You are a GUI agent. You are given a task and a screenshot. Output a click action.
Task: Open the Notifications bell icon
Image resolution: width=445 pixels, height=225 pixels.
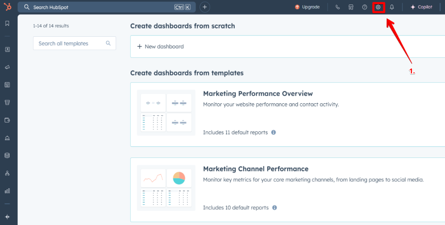click(392, 7)
